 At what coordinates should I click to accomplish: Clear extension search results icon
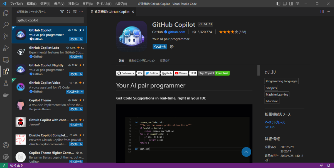pyautogui.click(x=75, y=12)
